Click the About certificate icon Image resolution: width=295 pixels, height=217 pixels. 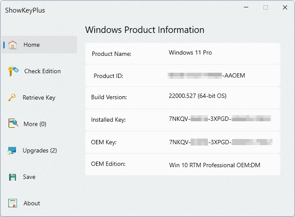click(x=13, y=203)
